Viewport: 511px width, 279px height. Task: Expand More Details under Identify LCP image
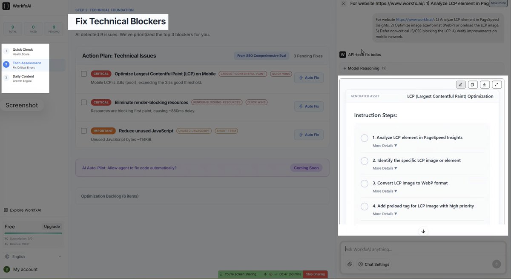385,168
